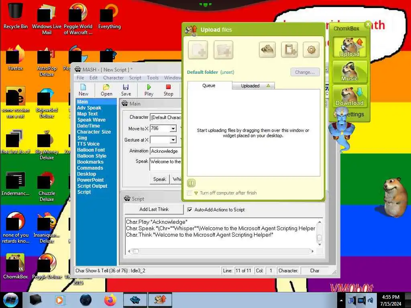Open ChomikBox Download hamster button
This screenshot has width=411, height=308.
pyautogui.click(x=350, y=96)
